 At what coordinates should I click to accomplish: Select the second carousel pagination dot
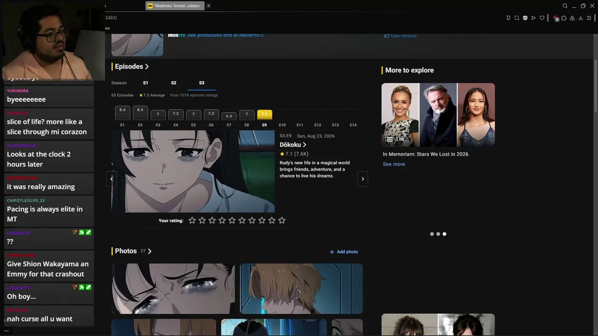tap(438, 234)
